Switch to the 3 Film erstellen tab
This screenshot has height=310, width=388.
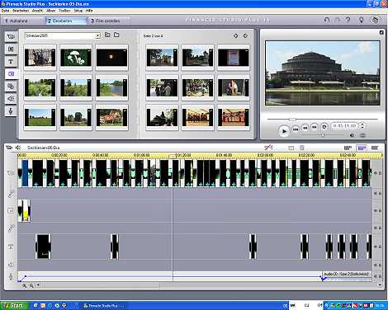[x=108, y=21]
